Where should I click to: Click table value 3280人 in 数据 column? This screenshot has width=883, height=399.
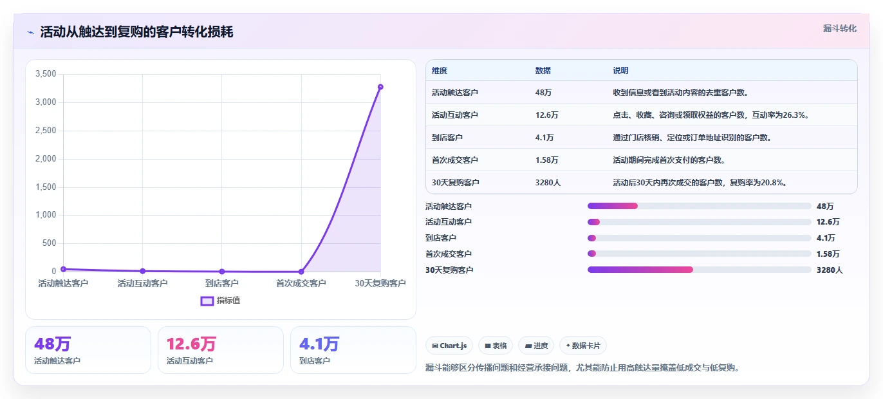click(x=548, y=183)
